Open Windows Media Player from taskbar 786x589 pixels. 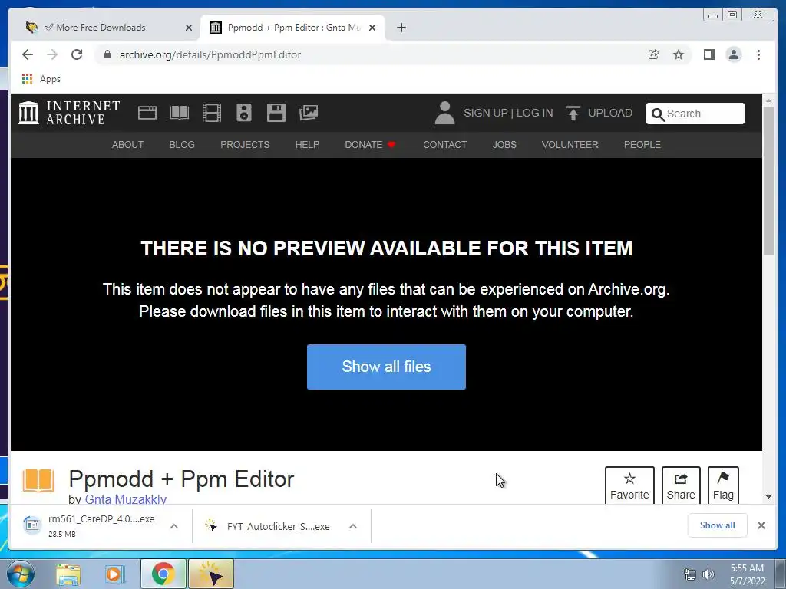point(115,574)
